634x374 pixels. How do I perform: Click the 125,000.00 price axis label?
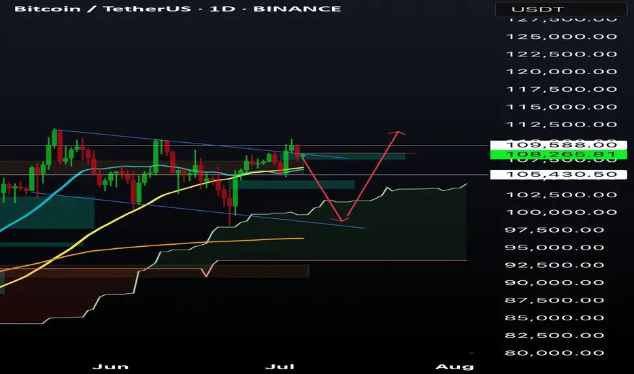click(562, 37)
